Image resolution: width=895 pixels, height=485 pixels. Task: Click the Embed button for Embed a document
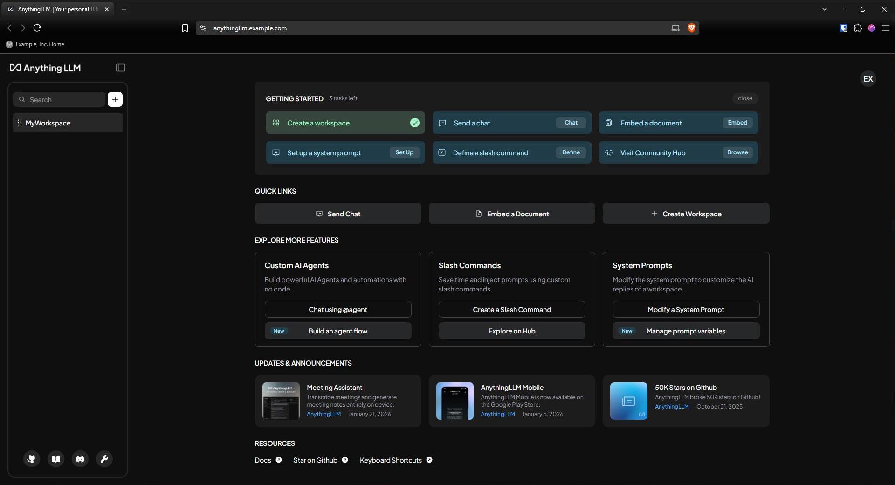coord(737,123)
